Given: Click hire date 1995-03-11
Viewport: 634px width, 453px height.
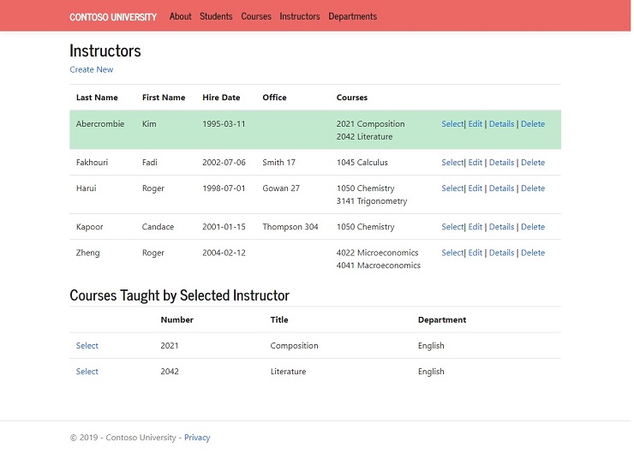Looking at the screenshot, I should pos(224,124).
